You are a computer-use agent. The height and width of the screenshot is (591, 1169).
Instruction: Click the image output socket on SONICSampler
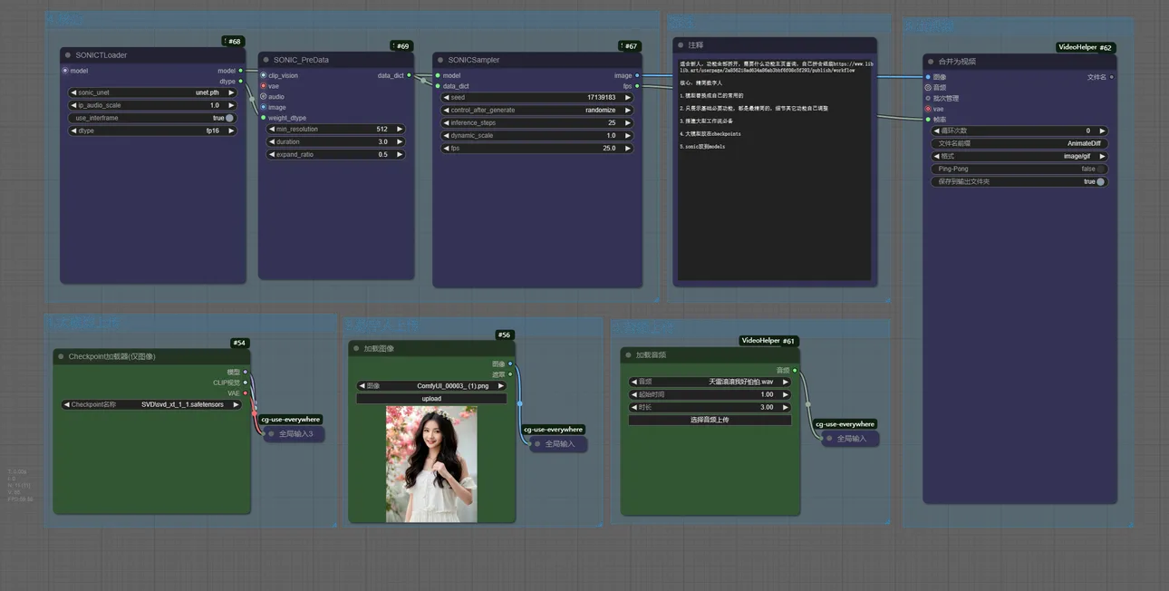tap(637, 76)
